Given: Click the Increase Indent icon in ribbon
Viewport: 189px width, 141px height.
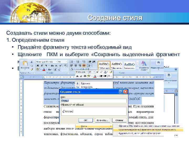Looking at the screenshot, I should click(94, 62).
